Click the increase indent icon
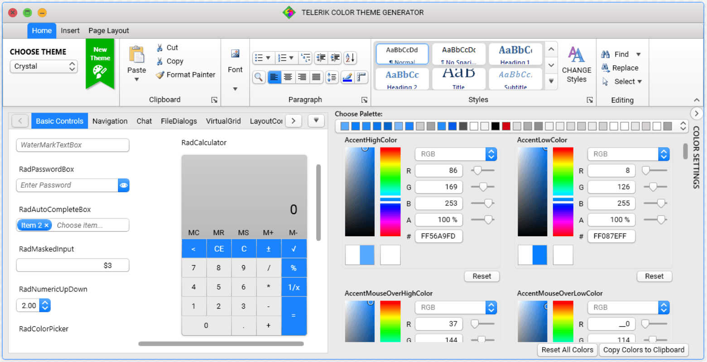The image size is (707, 362). click(335, 57)
